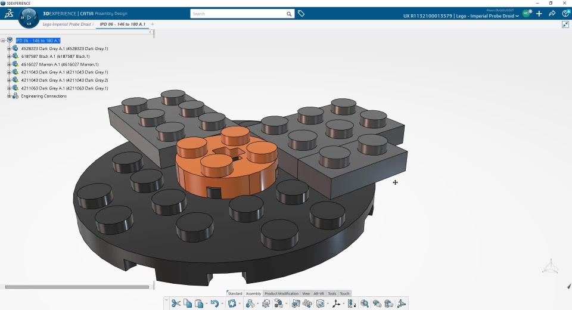Expand the 4211043 Dark Grey.2 node
The width and height of the screenshot is (572, 310).
click(x=9, y=80)
